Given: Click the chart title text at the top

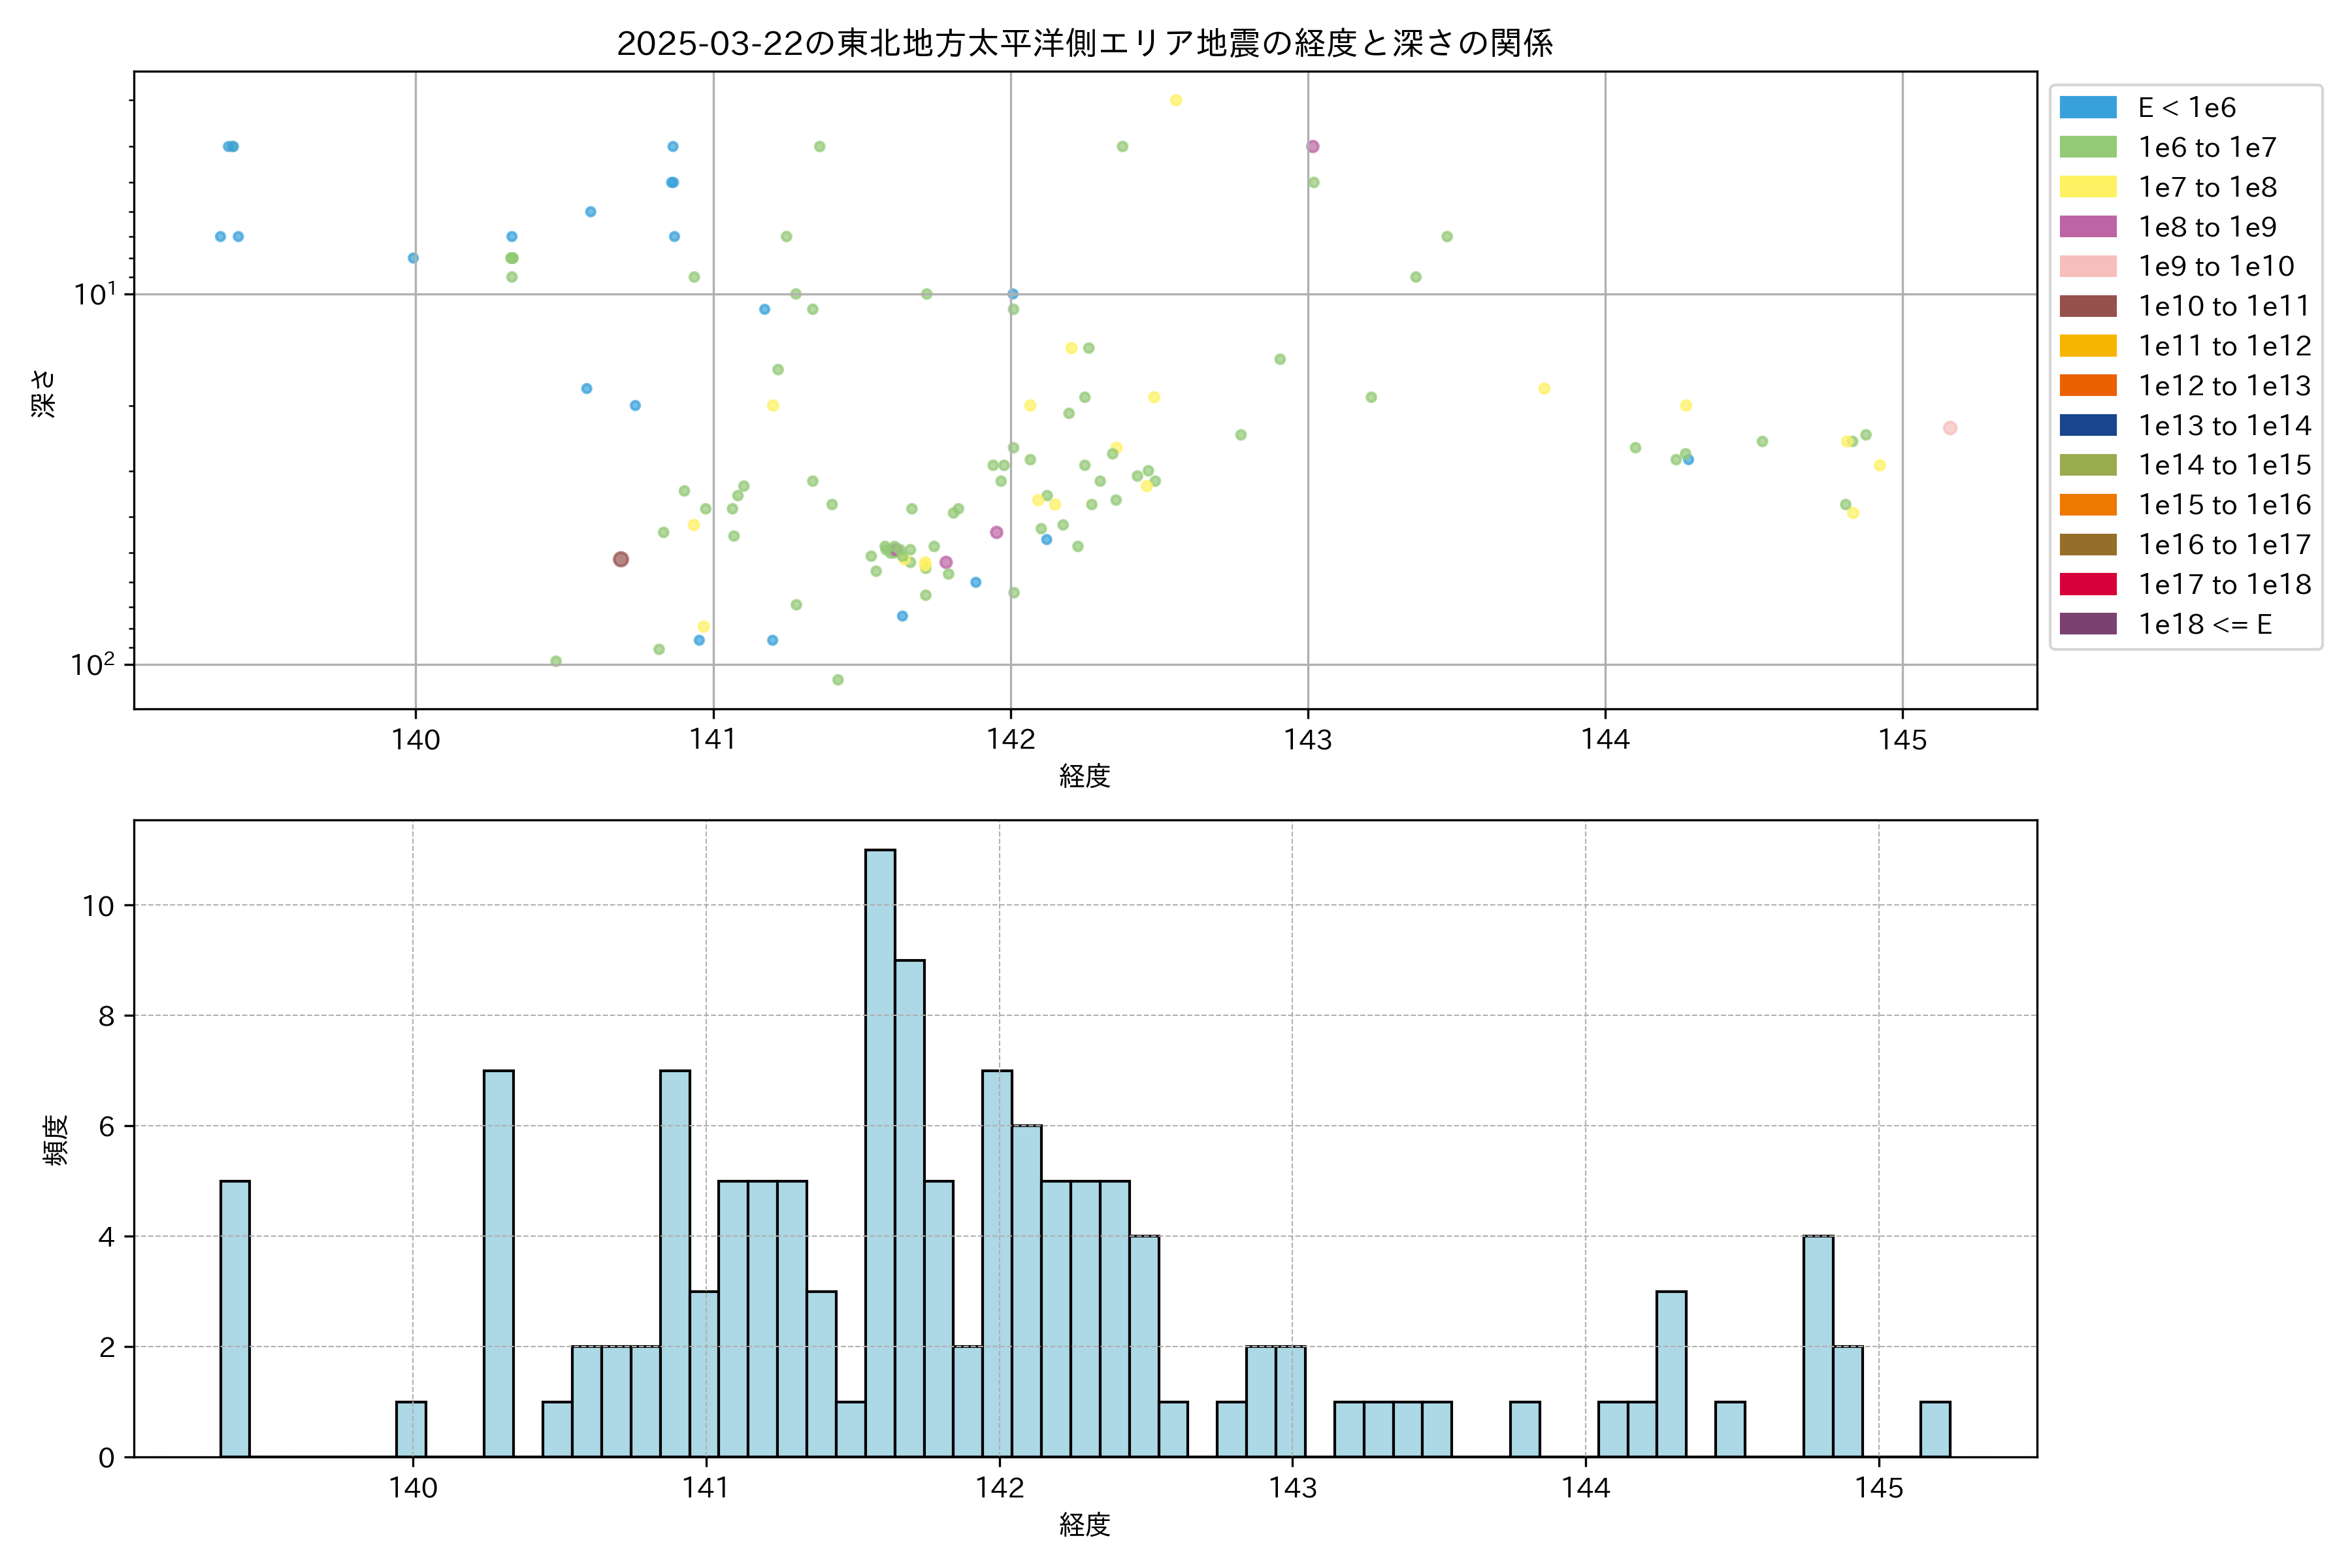Looking at the screenshot, I should (x=1084, y=43).
